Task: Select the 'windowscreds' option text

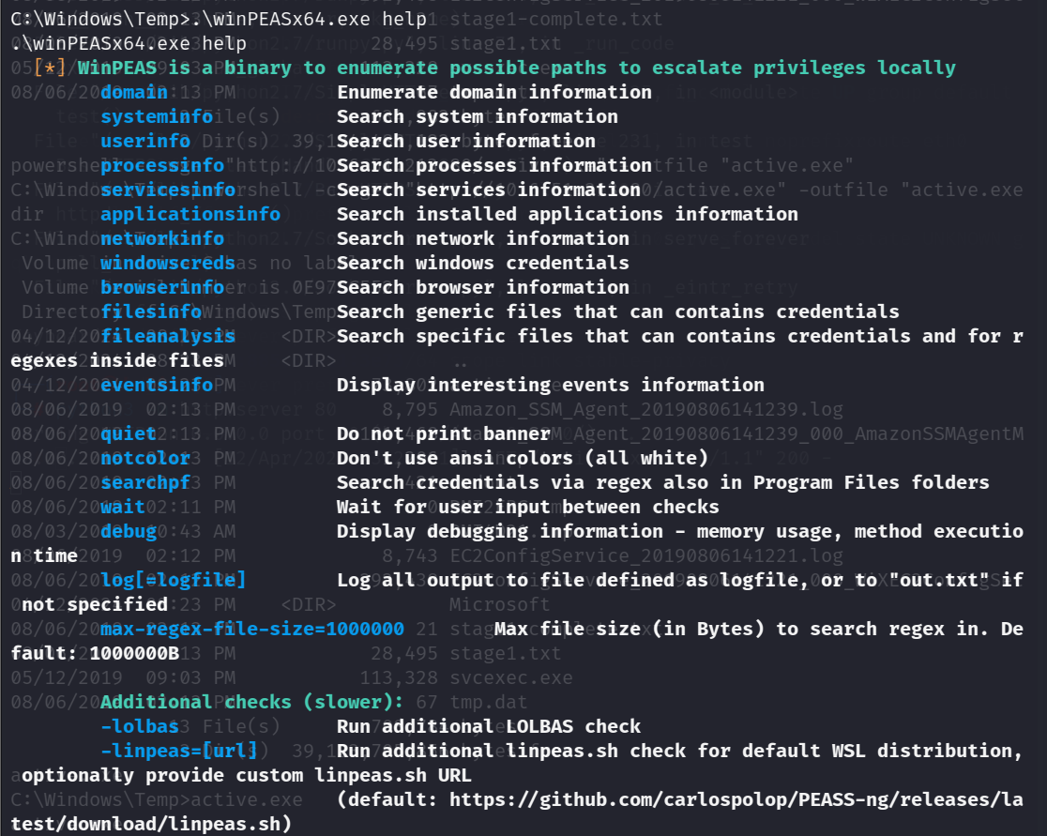Action: [x=168, y=263]
